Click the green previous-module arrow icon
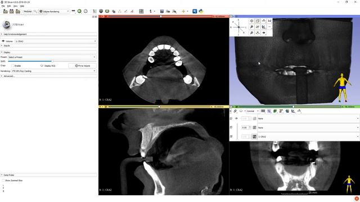Image resolution: width=360 pixels, height=202 pixels. 79,11
